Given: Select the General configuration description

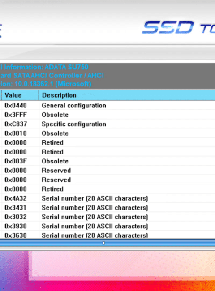Looking at the screenshot, I should tap(74, 105).
